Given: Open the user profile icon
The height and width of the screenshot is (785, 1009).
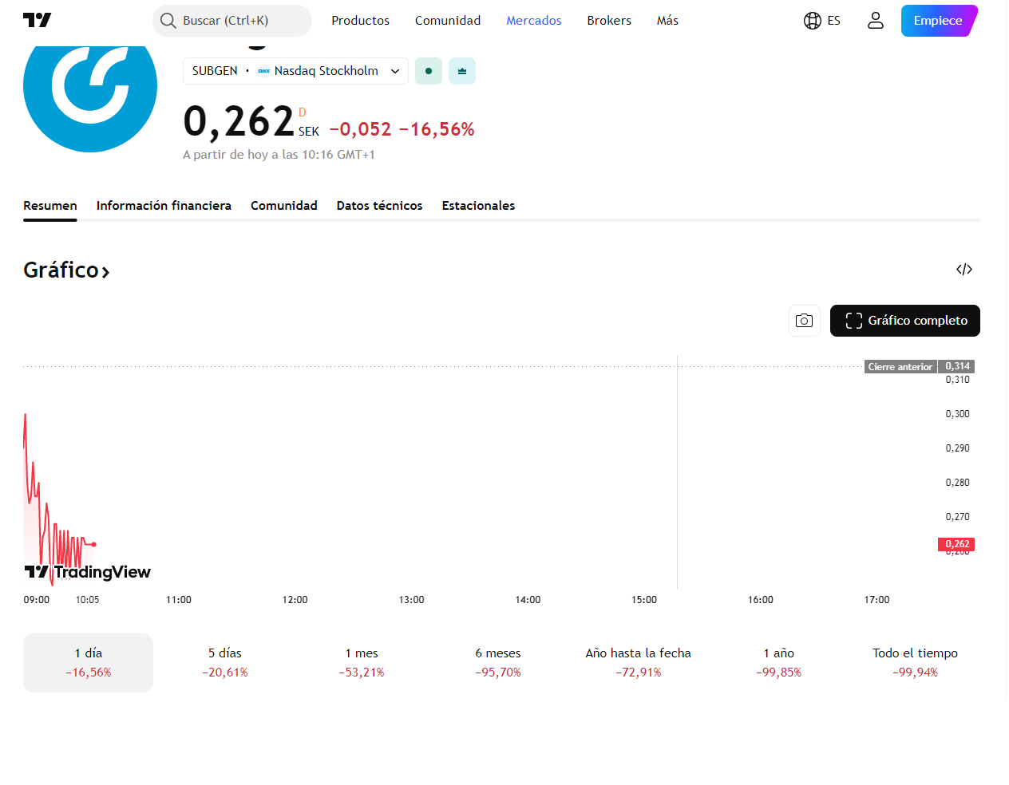Looking at the screenshot, I should coord(876,21).
